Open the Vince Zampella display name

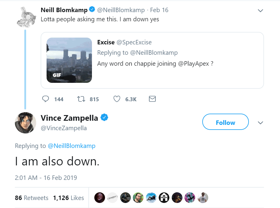[69, 118]
